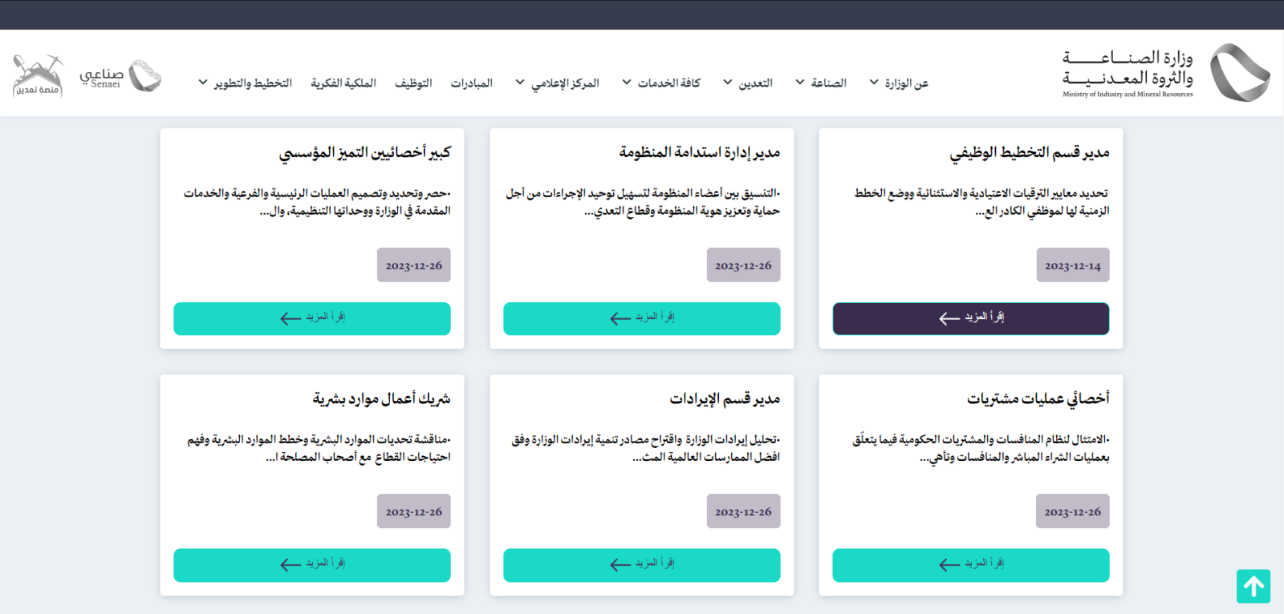Open the Senaei platform logo
Viewport: 1284px width, 614px height.
point(120,77)
